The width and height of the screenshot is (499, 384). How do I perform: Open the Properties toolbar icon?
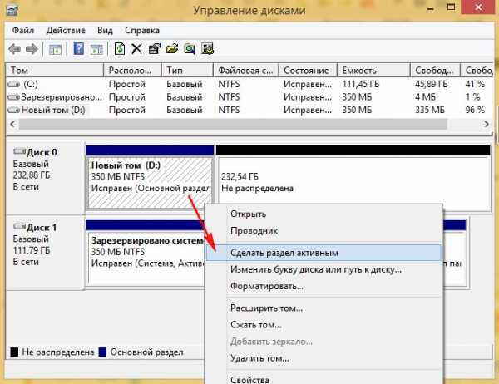coord(155,49)
